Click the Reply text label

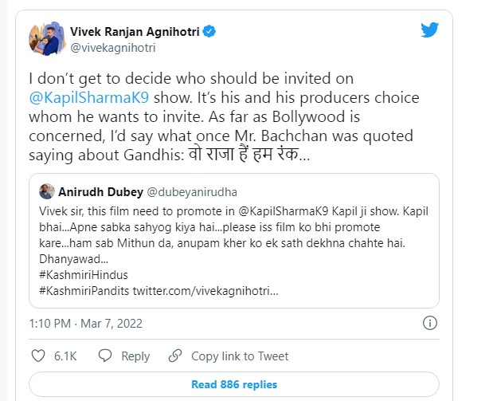point(135,356)
